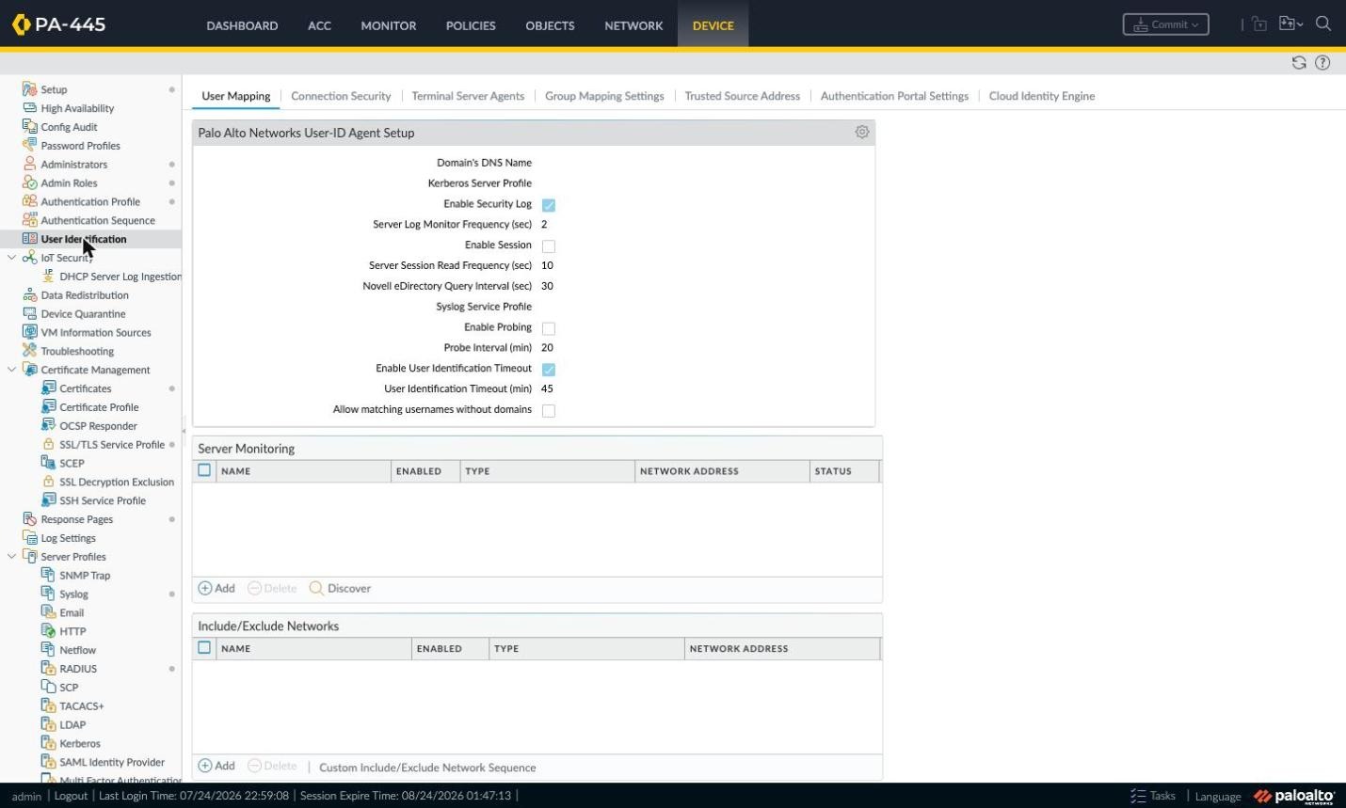
Task: Open the Group Mapping Settings tab
Action: click(604, 96)
